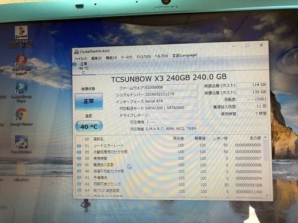This screenshot has height=223, width=298.
Task: Open the blank white file desktop icon
Action: 21,172
